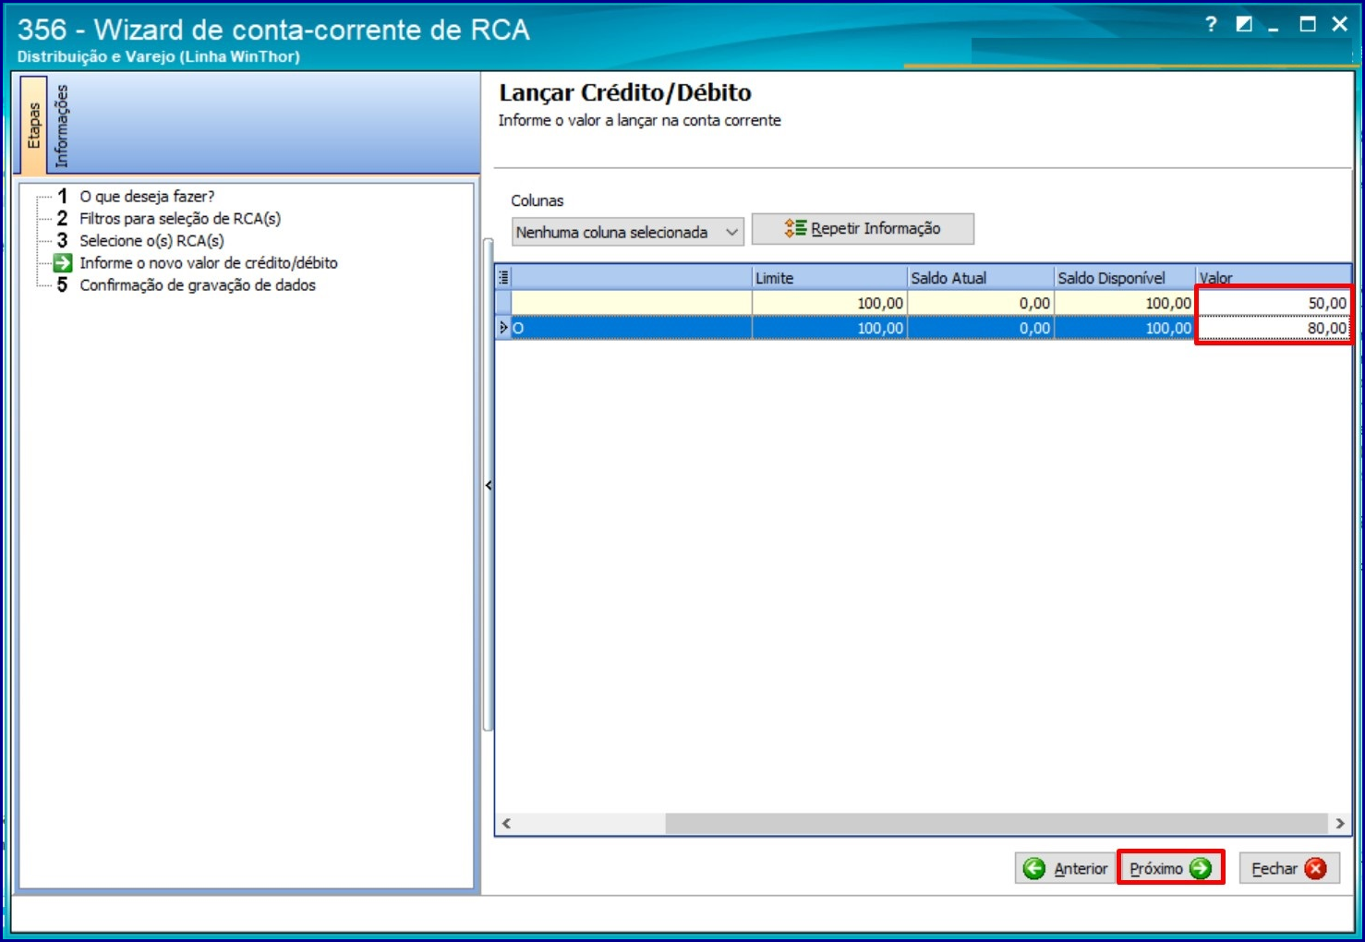The height and width of the screenshot is (942, 1365).
Task: Maximize the wizard window
Action: 1308,25
